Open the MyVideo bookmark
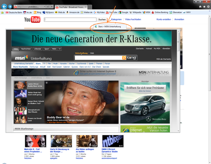This screenshot has height=164, width=211. [99, 12]
